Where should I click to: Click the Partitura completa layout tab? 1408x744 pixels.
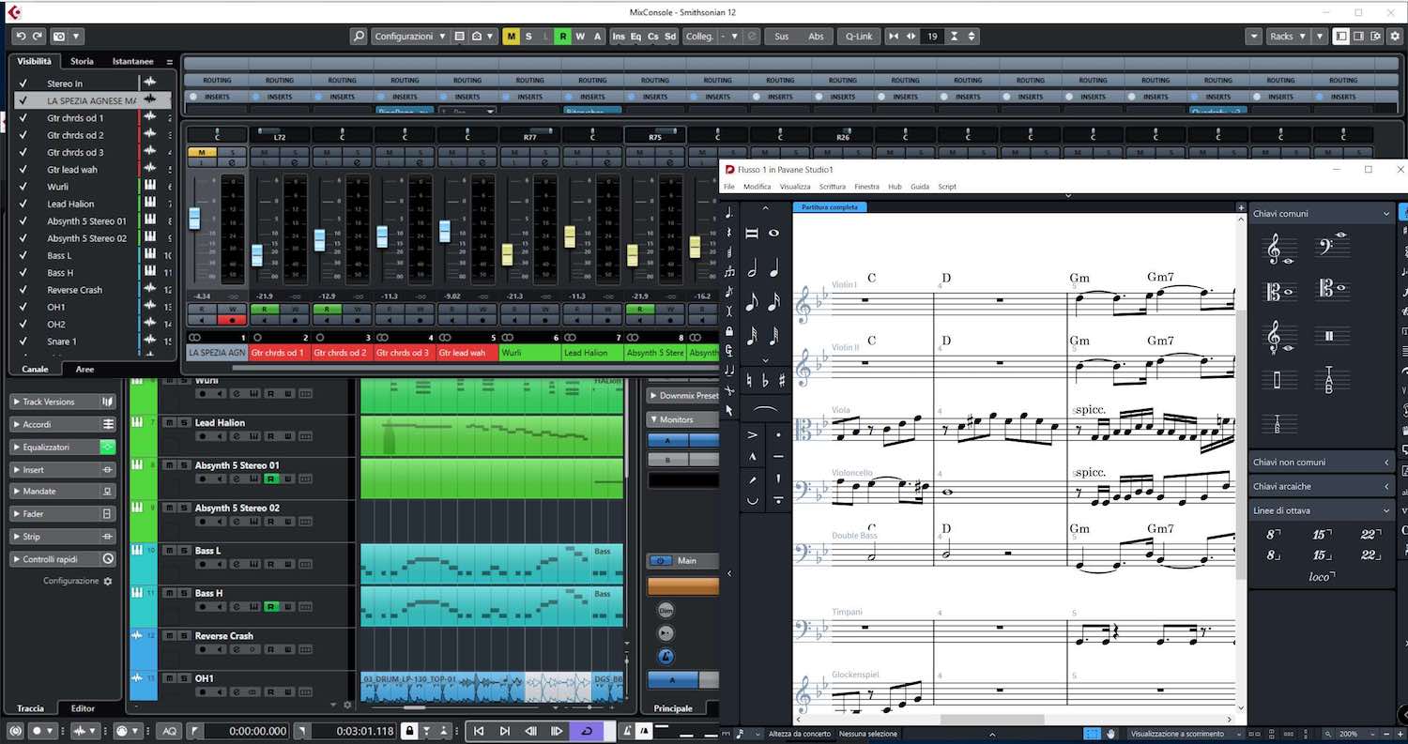pos(830,207)
